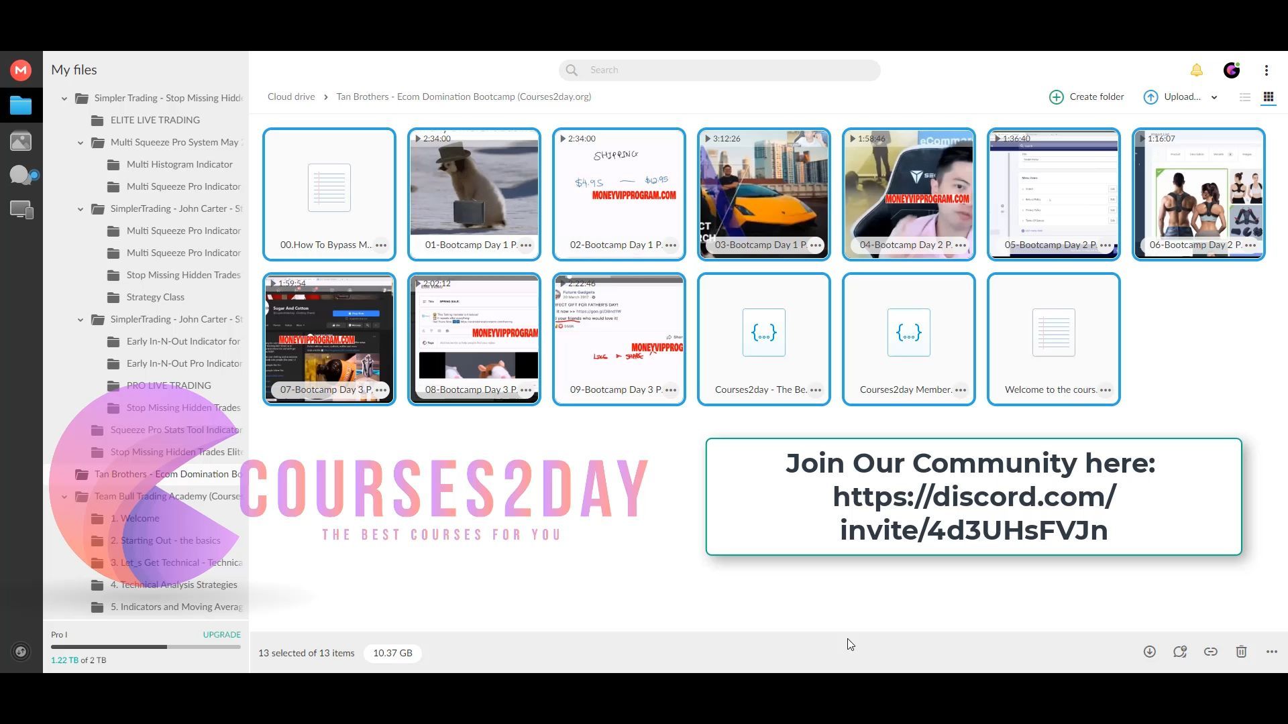1288x724 pixels.
Task: Move selected items to rubbish bin
Action: coord(1242,652)
